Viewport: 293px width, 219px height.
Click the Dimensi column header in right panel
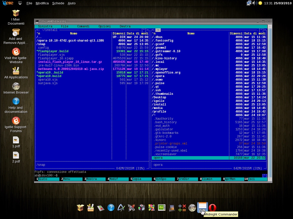[x=236, y=33]
